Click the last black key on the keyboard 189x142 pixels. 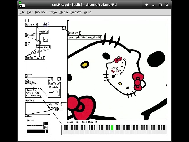(164, 128)
